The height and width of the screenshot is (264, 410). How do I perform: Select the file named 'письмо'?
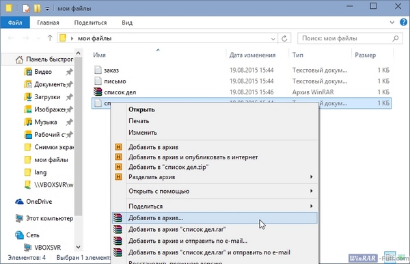(115, 81)
